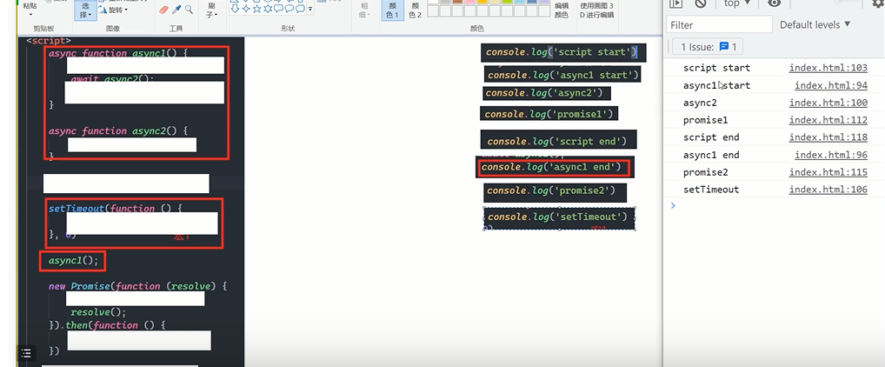885x367 pixels.
Task: Activate 颜色 1 foreground color
Action: point(392,10)
